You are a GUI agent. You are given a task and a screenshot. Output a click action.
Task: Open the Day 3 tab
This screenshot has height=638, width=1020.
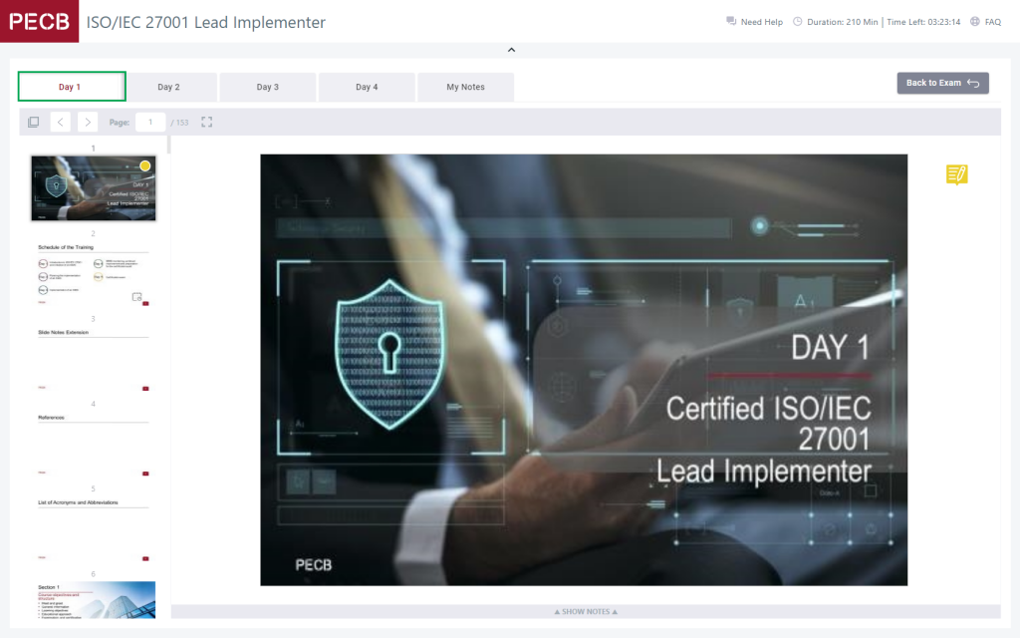[x=267, y=87]
